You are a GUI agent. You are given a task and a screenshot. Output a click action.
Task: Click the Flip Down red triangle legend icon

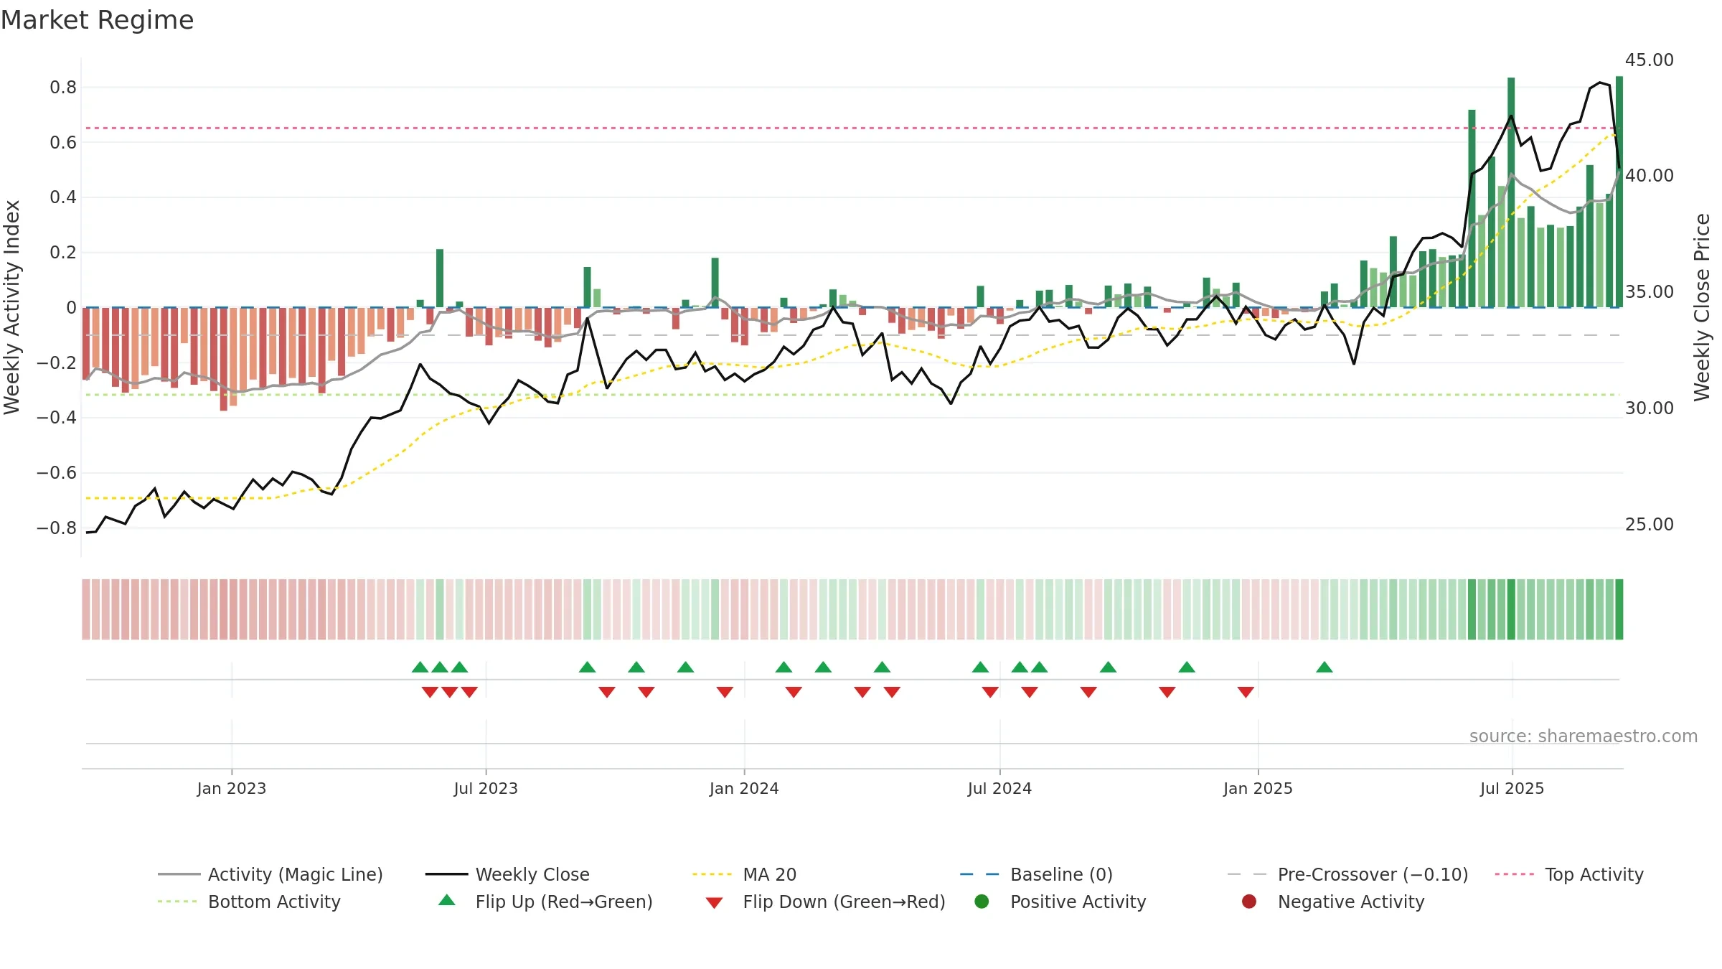(x=714, y=902)
